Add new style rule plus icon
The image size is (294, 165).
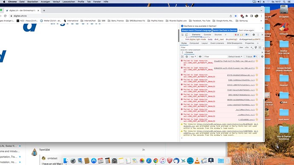coord(252,48)
